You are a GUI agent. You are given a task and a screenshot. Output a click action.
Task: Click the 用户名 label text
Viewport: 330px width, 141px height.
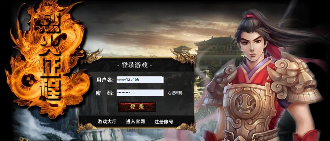[105, 80]
